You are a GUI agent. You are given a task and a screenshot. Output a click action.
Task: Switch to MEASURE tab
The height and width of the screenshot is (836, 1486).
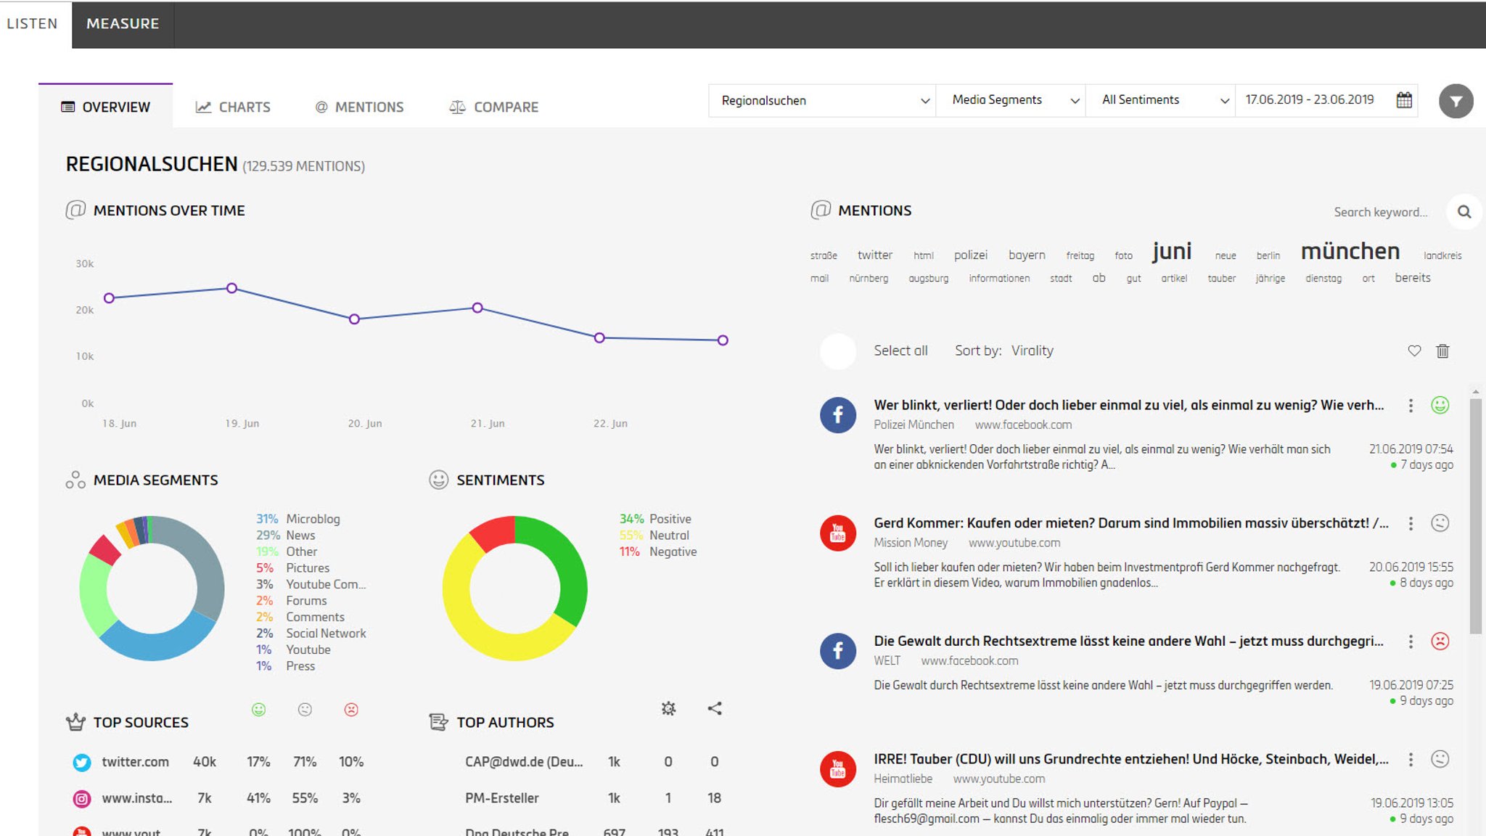(x=123, y=24)
